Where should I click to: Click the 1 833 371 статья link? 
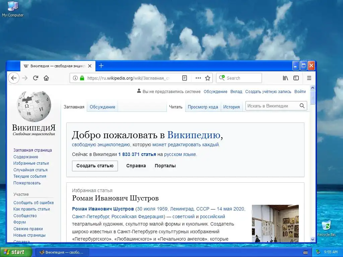click(137, 154)
